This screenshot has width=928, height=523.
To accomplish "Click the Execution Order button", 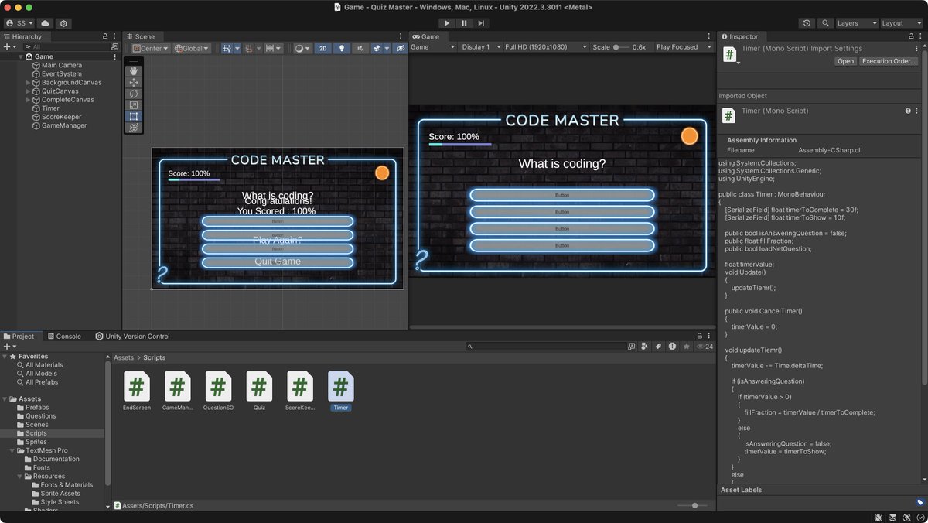I will pyautogui.click(x=889, y=61).
